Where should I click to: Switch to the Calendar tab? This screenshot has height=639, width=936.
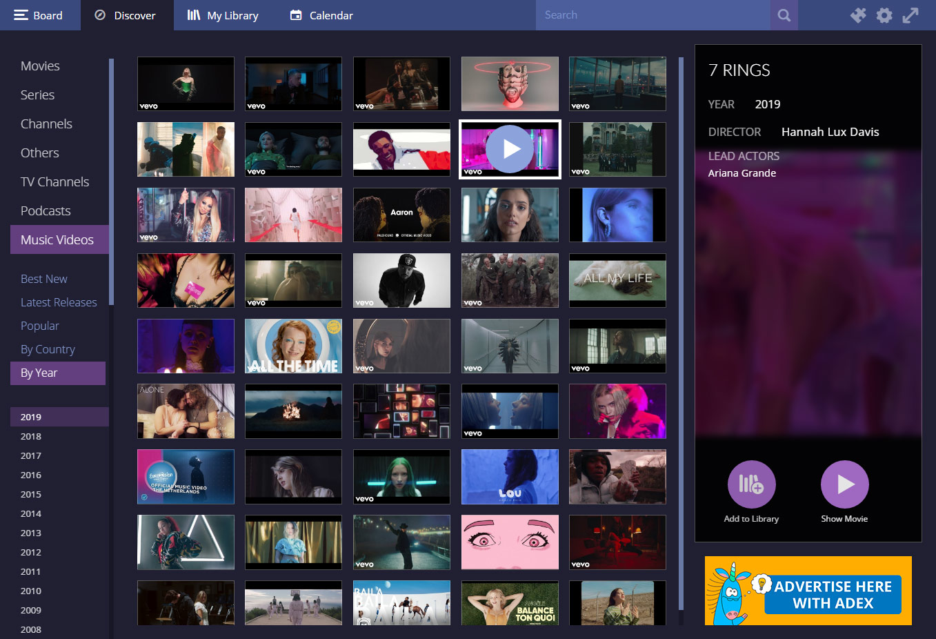[321, 15]
